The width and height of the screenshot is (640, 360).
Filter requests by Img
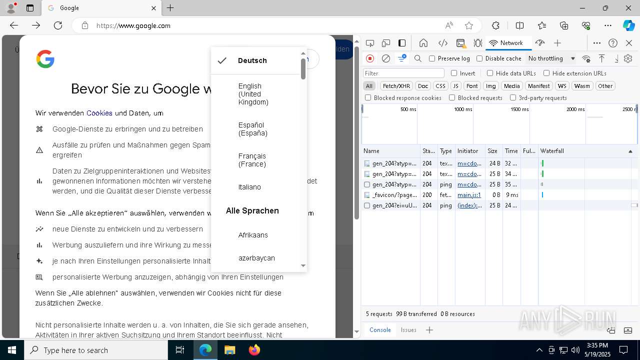(x=491, y=86)
